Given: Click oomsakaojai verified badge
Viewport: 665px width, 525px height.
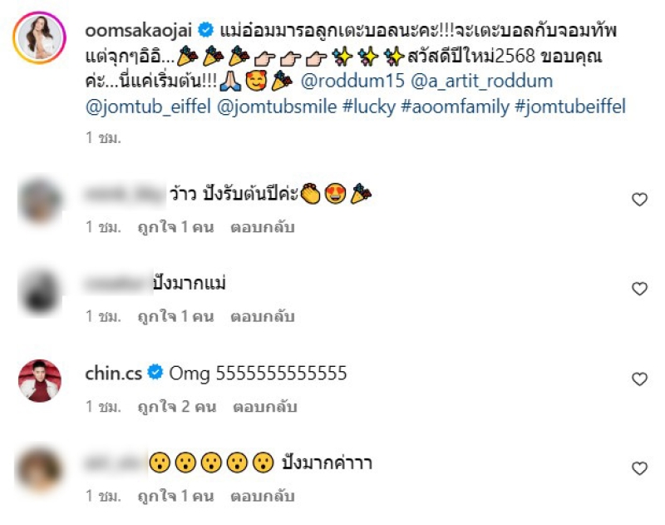Looking at the screenshot, I should pyautogui.click(x=205, y=30).
